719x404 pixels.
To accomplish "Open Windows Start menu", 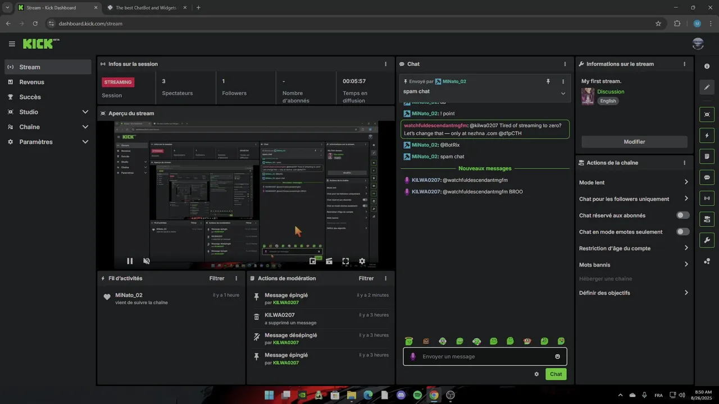I will coord(269,395).
